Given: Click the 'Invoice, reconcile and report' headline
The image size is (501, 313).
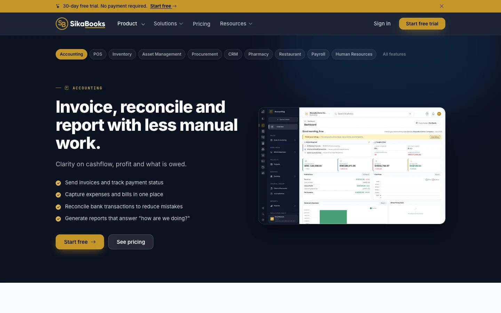Looking at the screenshot, I should click(147, 125).
